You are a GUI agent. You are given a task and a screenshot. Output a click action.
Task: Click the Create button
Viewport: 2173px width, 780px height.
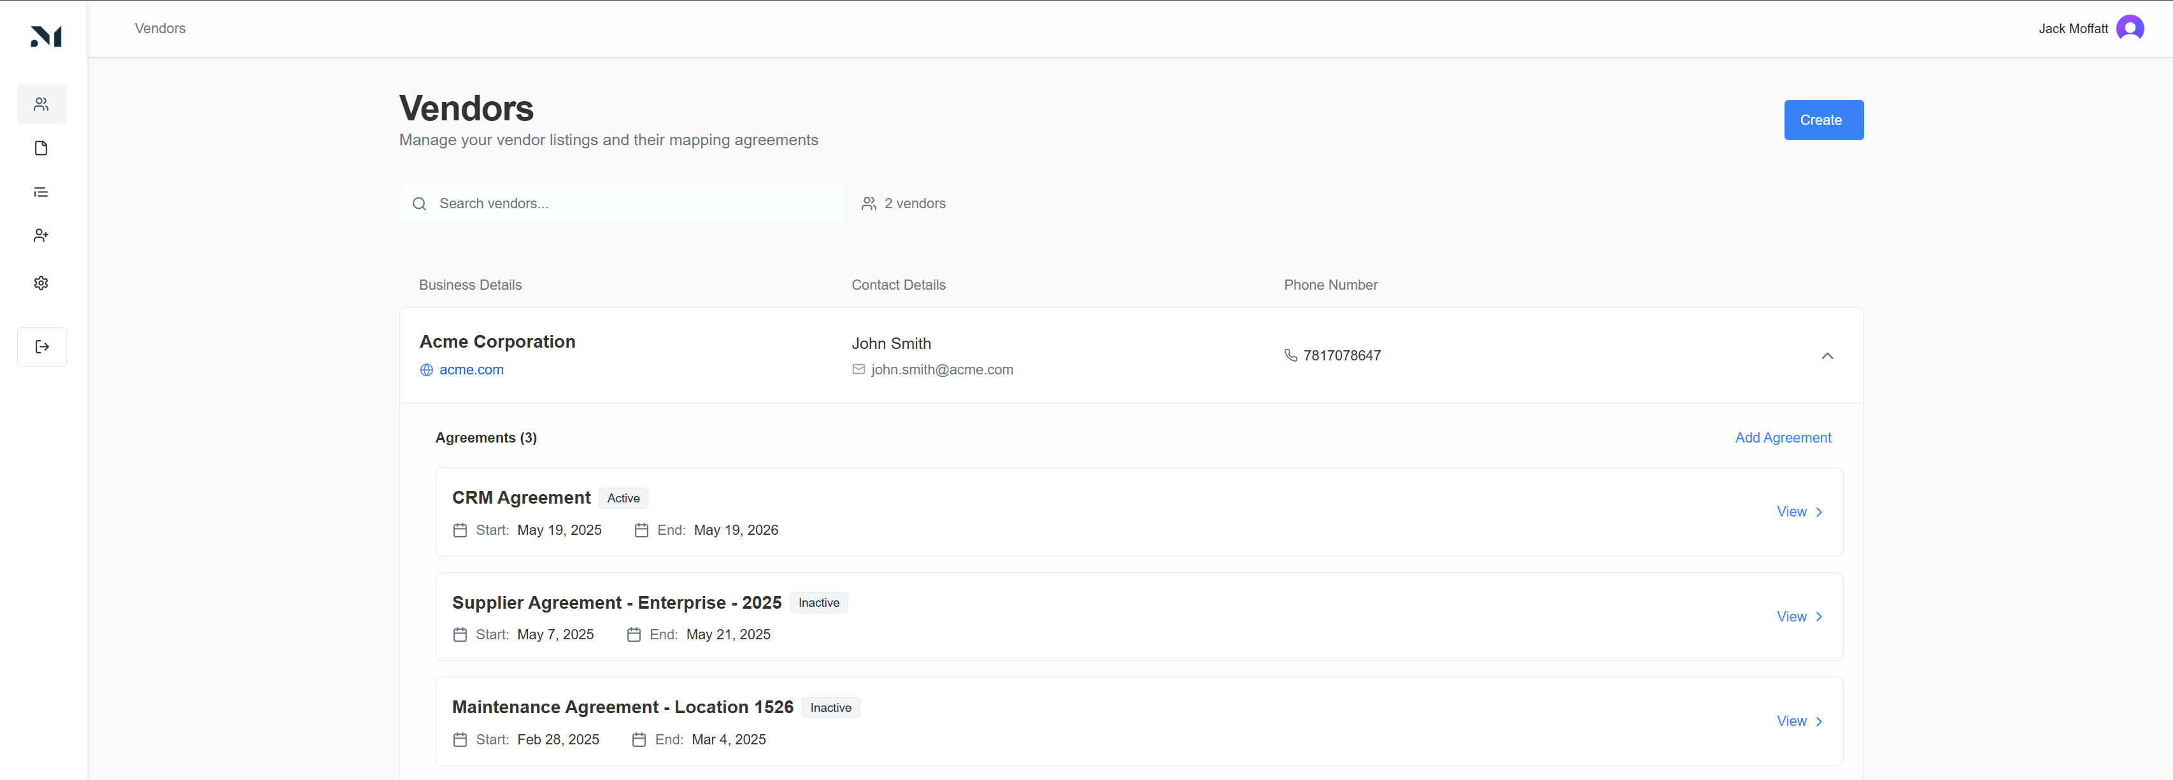click(x=1823, y=120)
